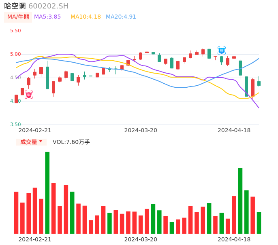Toggle the MA10:4.18 legend line
The image size is (278, 245).
coord(86,17)
